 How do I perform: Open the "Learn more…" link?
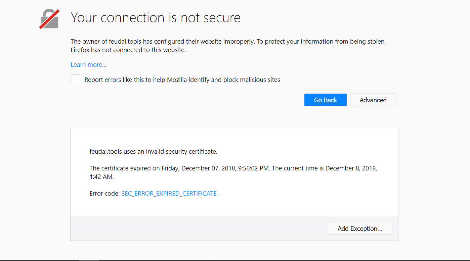89,65
